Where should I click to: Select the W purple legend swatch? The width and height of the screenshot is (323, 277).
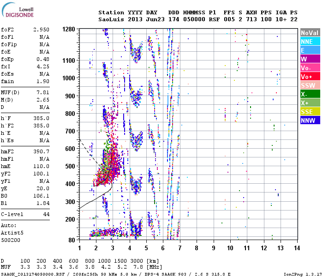tap(310, 59)
